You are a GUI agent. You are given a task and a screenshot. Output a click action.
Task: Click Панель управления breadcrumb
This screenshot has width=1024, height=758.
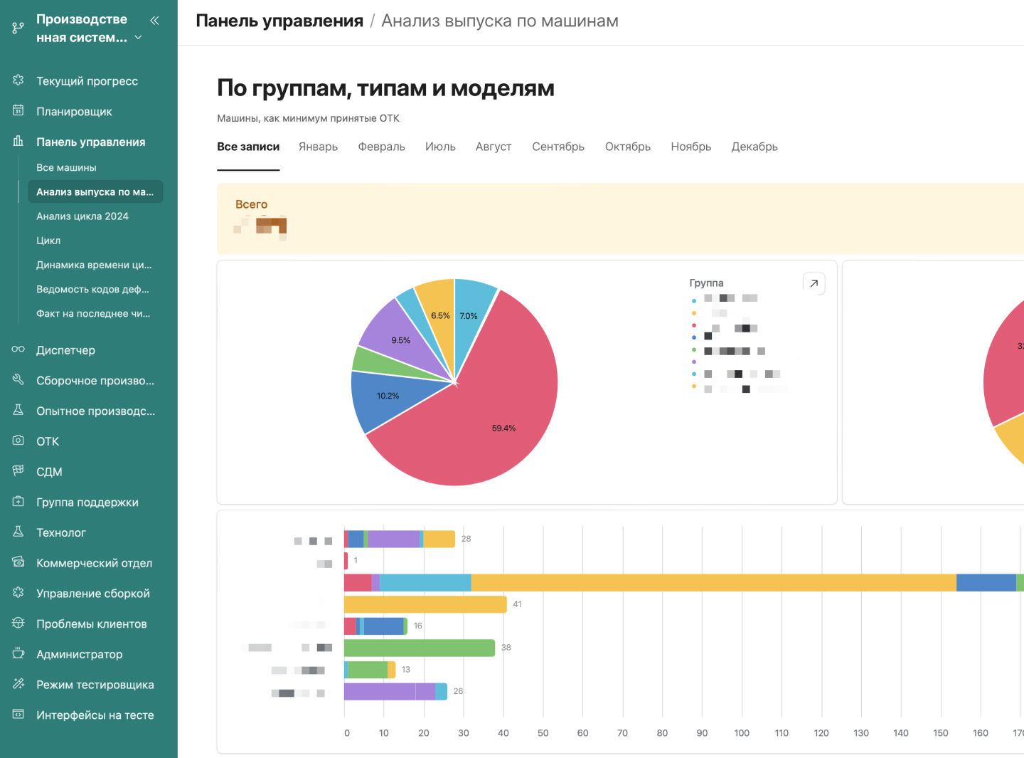[x=279, y=21]
